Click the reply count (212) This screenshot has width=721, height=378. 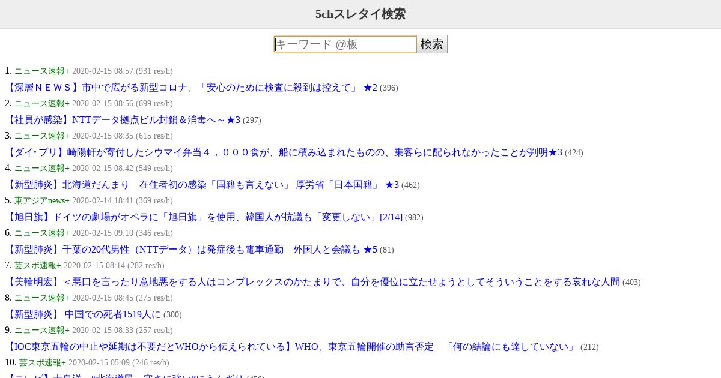coord(589,347)
